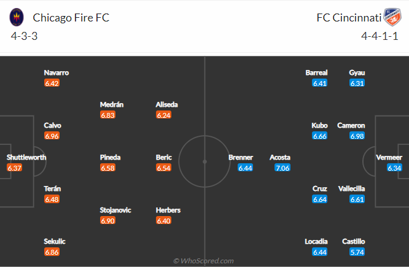This screenshot has height=267, width=409.
Task: Select Navarro's 6.42 rating badge
Action: point(52,83)
